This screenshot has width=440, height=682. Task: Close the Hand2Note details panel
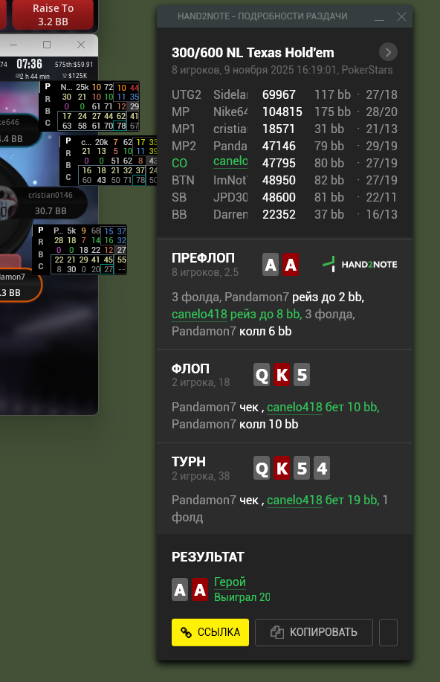tap(401, 16)
